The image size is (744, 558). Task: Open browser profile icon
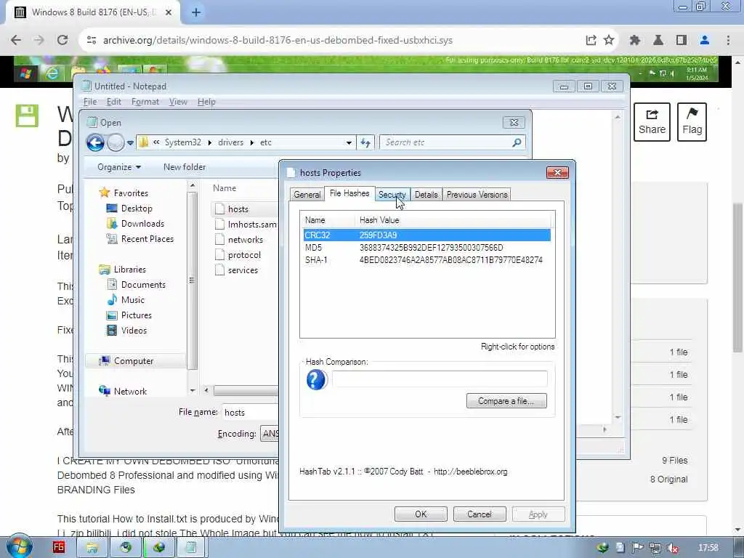[705, 41]
